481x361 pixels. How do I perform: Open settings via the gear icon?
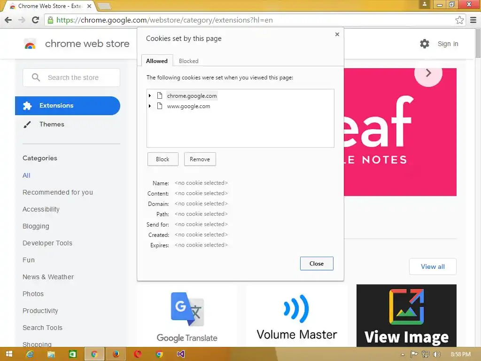(425, 44)
